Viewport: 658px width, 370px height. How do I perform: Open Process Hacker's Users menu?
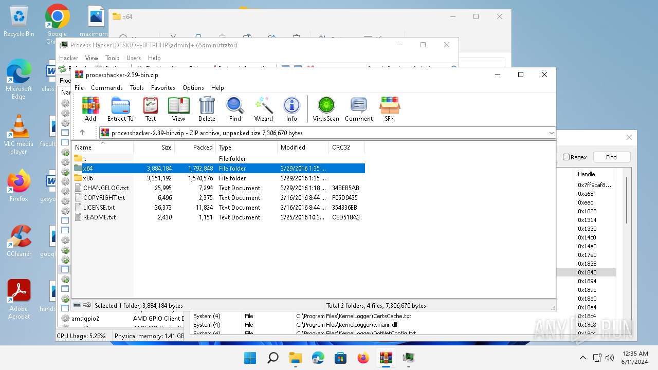134,58
